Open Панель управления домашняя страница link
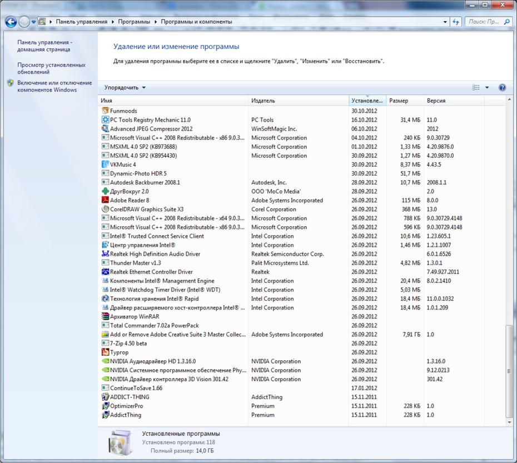 click(x=44, y=46)
